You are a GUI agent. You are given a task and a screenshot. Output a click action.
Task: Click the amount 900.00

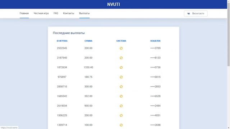point(88,106)
